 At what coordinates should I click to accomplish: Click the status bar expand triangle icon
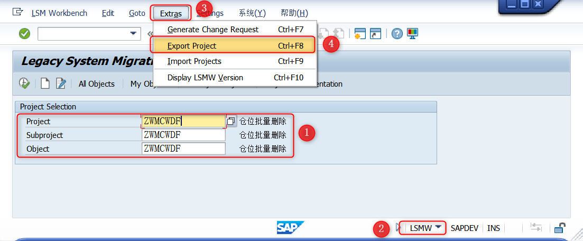click(398, 227)
